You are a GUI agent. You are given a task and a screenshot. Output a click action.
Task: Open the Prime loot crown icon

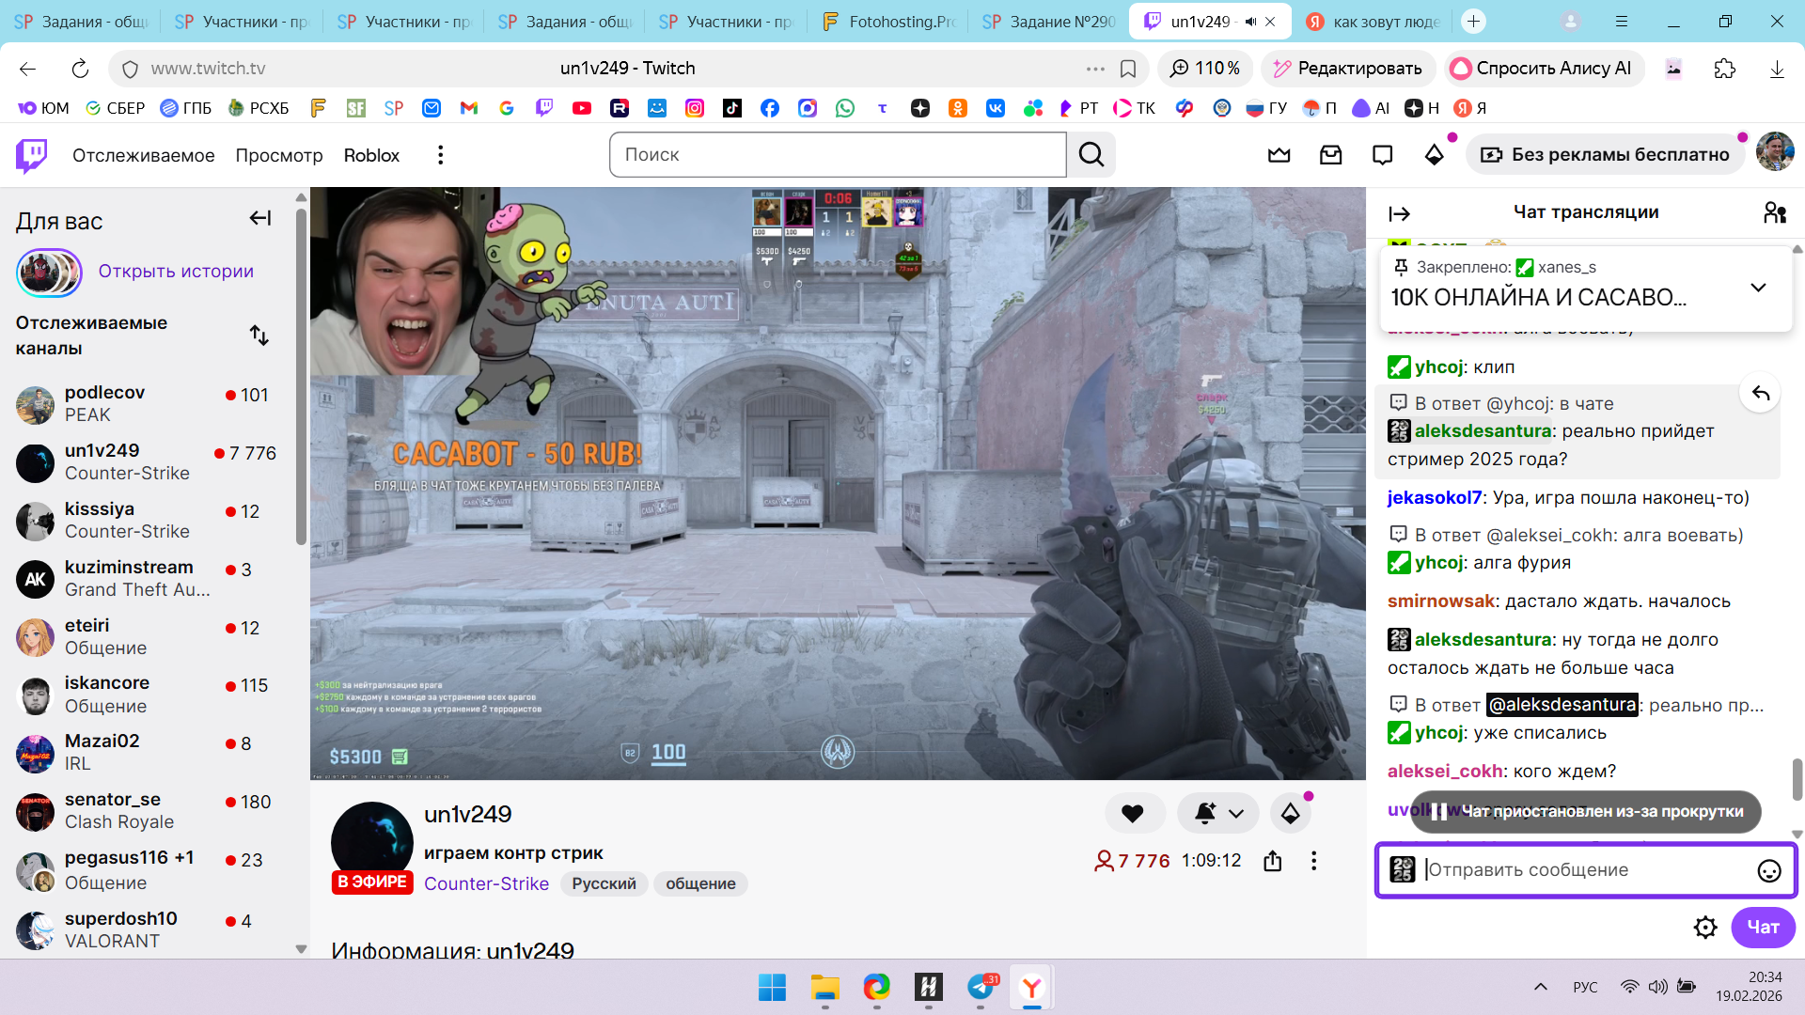click(1279, 155)
